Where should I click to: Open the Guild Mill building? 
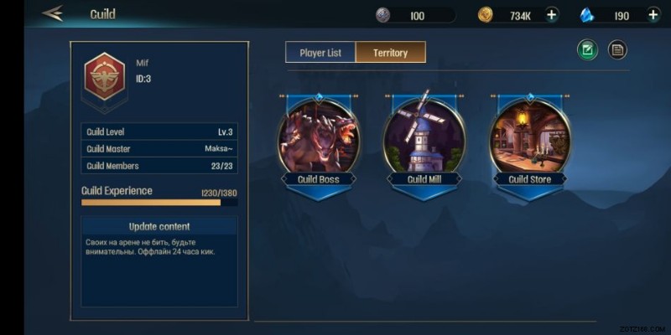click(x=424, y=136)
